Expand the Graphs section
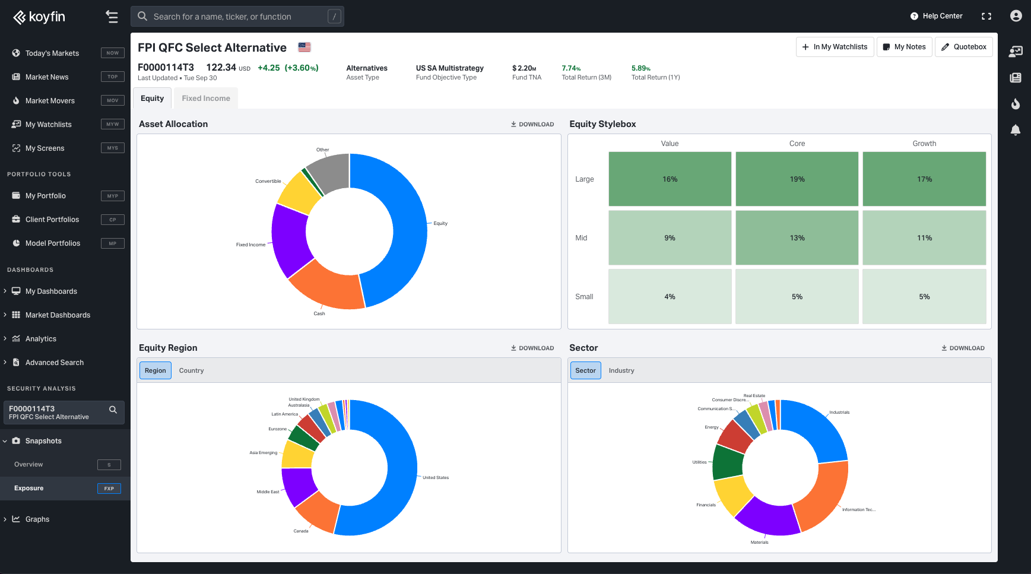 37,519
